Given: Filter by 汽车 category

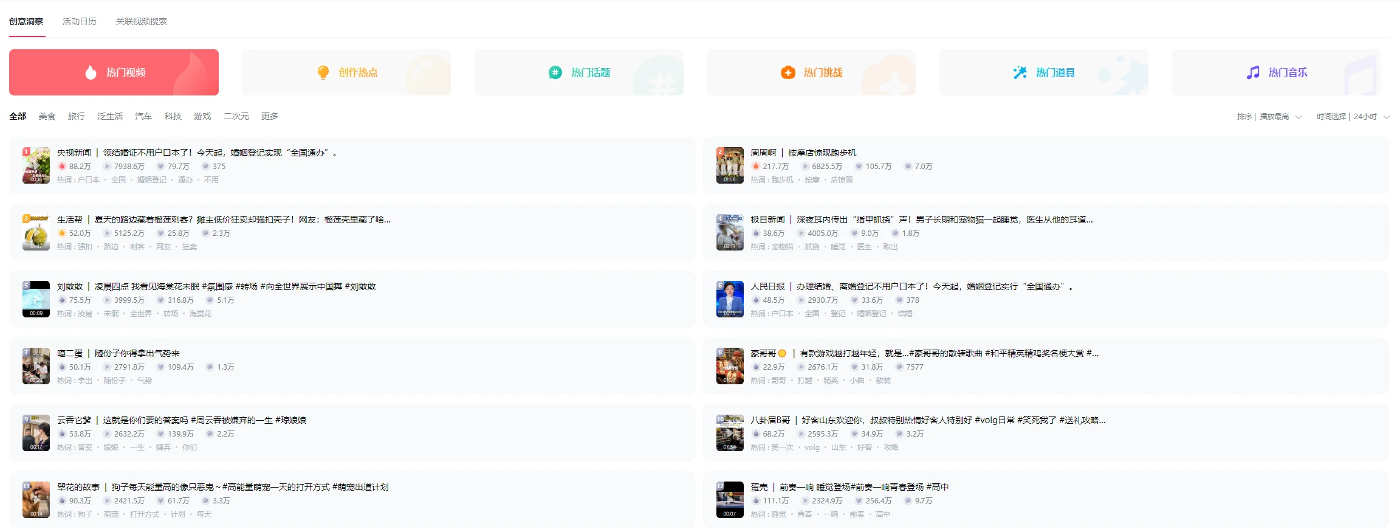Looking at the screenshot, I should (x=143, y=116).
